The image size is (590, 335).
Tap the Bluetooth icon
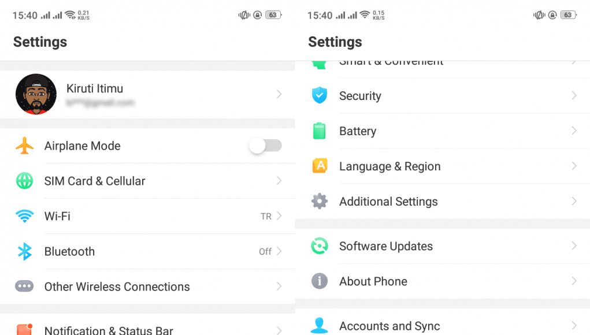(x=24, y=252)
